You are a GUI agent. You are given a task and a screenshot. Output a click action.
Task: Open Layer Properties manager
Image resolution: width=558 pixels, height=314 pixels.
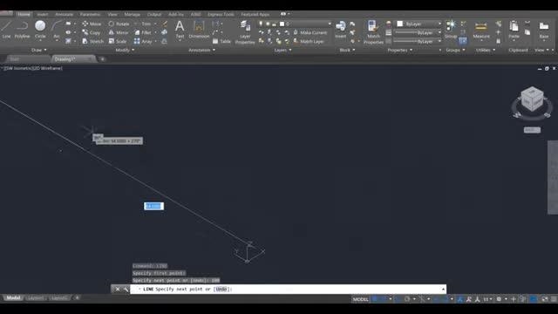coord(245,32)
